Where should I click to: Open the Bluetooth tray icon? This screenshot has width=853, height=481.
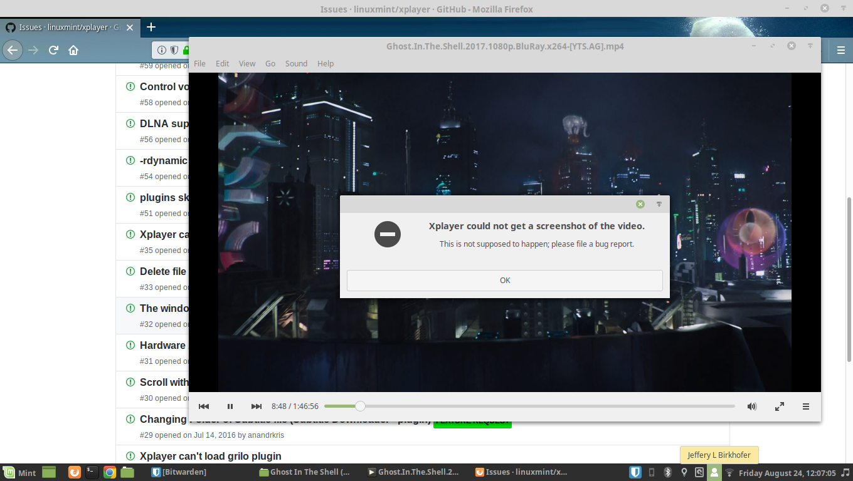coord(667,472)
